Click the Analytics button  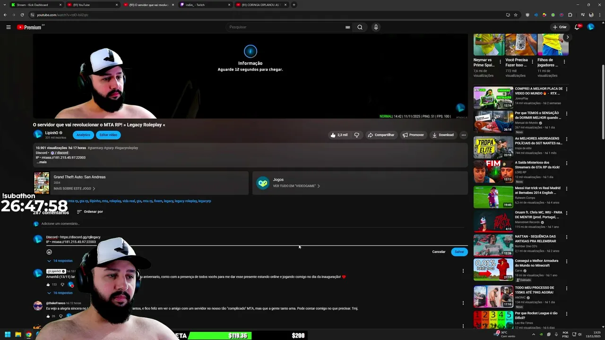coord(83,135)
